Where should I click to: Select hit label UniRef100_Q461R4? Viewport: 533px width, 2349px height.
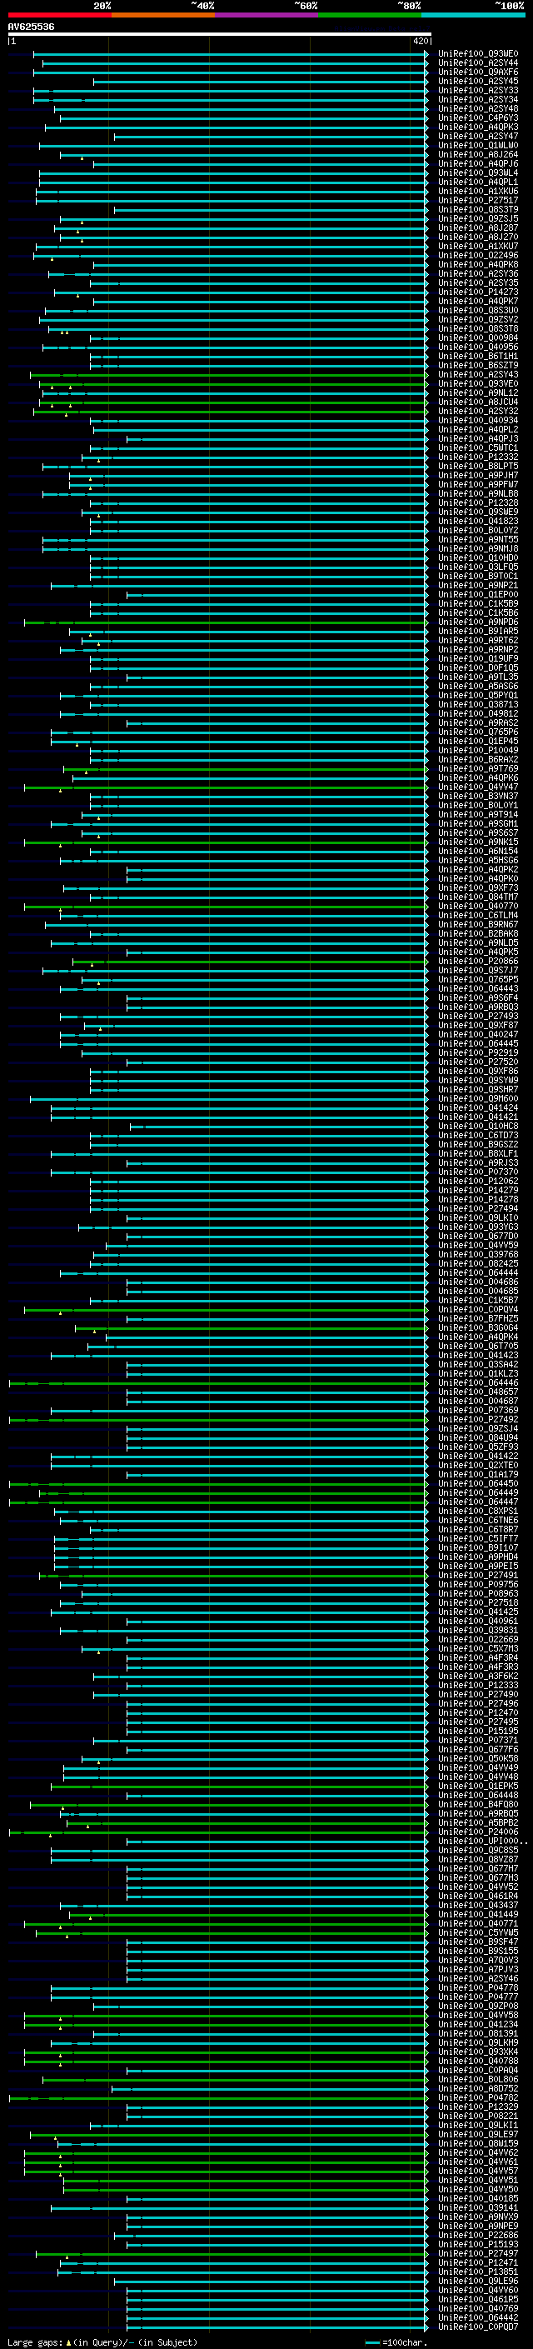pos(478,1896)
